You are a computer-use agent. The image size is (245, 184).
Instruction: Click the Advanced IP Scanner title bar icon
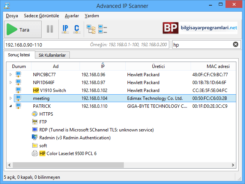point(7,6)
